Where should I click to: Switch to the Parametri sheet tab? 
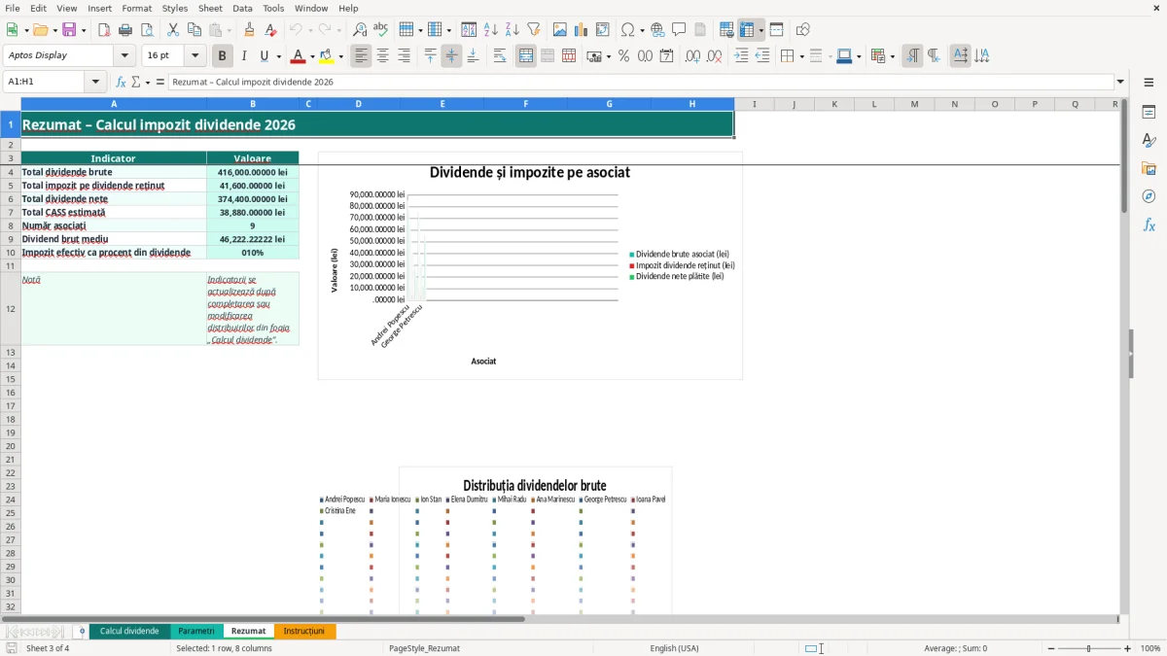[x=196, y=632]
